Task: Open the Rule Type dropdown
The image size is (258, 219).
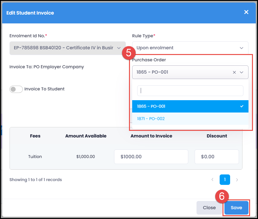Action: tap(190, 48)
